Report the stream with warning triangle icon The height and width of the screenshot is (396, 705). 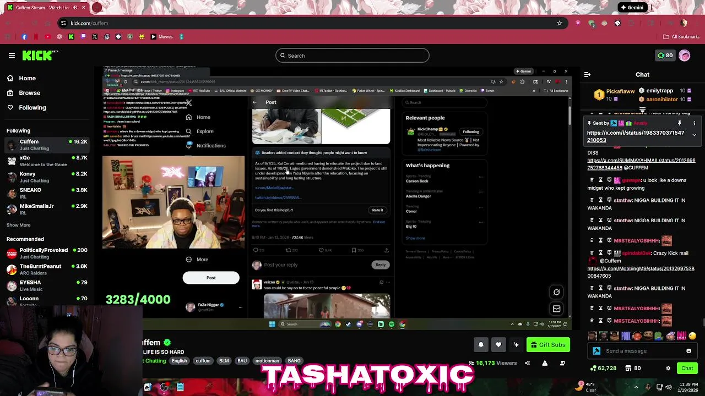click(x=545, y=363)
